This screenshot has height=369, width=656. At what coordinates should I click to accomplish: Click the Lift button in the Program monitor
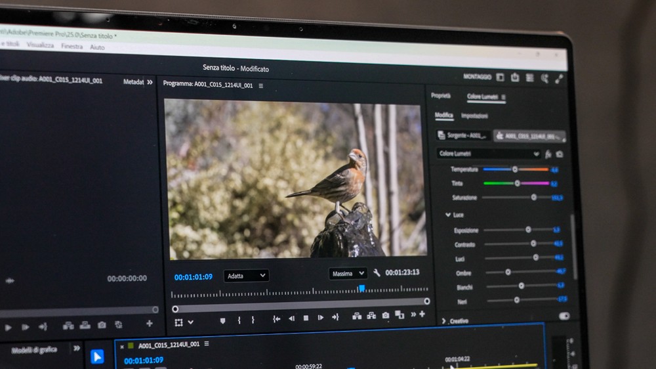[x=357, y=316]
